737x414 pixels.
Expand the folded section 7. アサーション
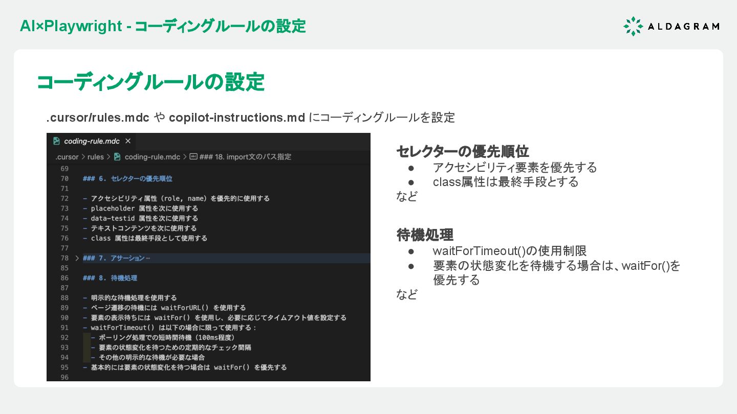[x=77, y=258]
